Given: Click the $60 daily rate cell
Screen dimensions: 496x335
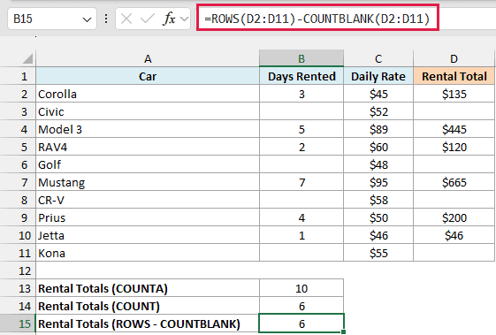Looking at the screenshot, I should coord(378,147).
